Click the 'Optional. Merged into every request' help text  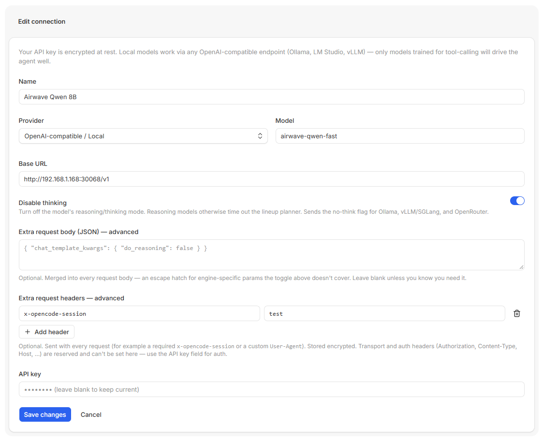coord(242,278)
